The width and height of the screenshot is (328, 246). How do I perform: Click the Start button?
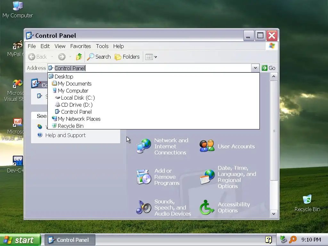coord(20,240)
